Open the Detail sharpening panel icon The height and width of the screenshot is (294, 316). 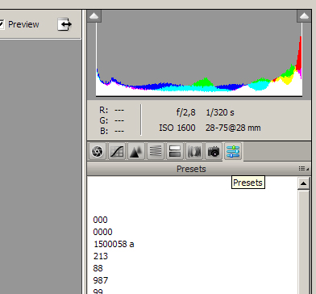tap(136, 151)
